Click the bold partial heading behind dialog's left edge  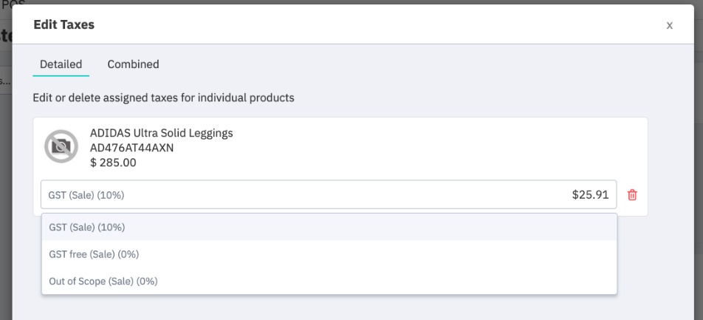pyautogui.click(x=5, y=36)
